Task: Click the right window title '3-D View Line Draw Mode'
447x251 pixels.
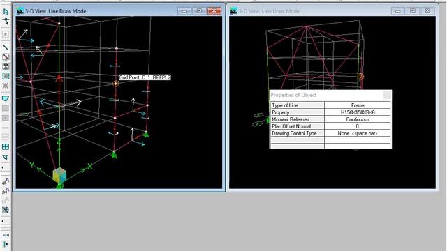Action: click(269, 11)
